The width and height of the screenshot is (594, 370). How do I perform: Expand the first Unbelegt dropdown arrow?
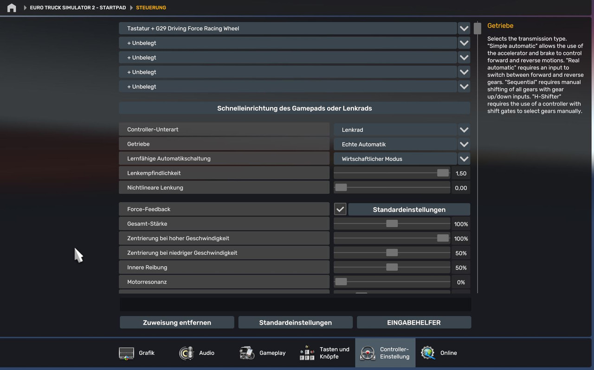click(464, 43)
